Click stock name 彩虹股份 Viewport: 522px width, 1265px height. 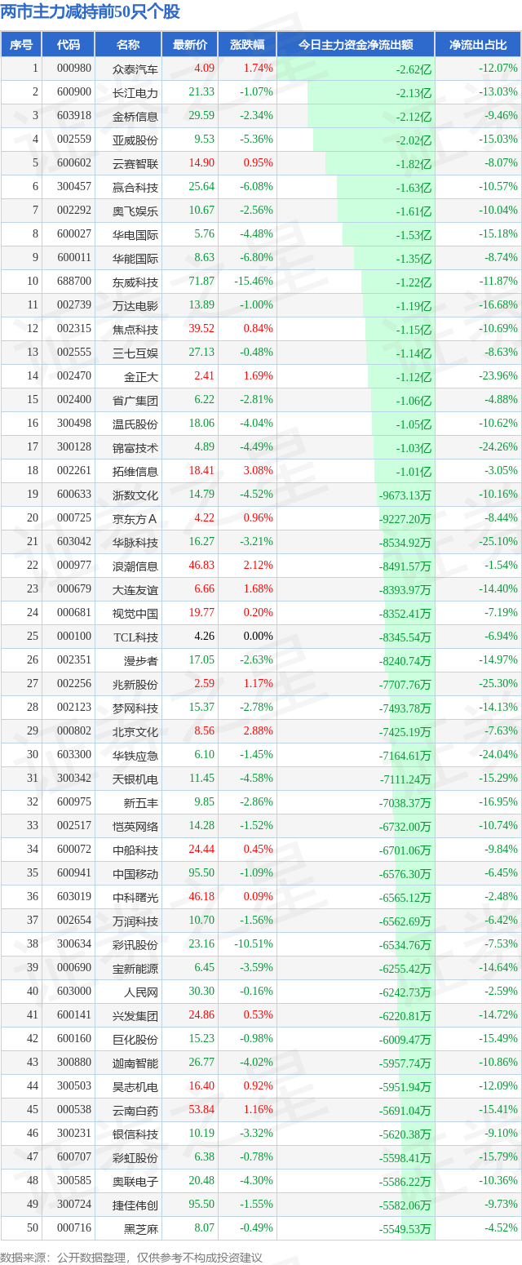pyautogui.click(x=135, y=1157)
